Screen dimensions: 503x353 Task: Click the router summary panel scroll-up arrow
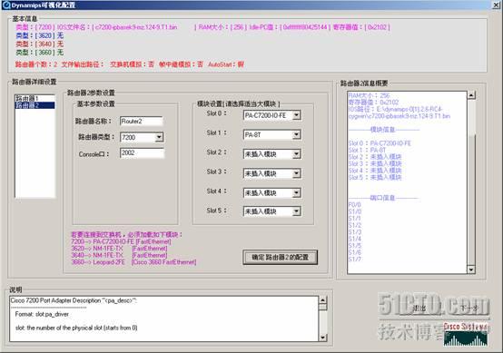(471, 95)
